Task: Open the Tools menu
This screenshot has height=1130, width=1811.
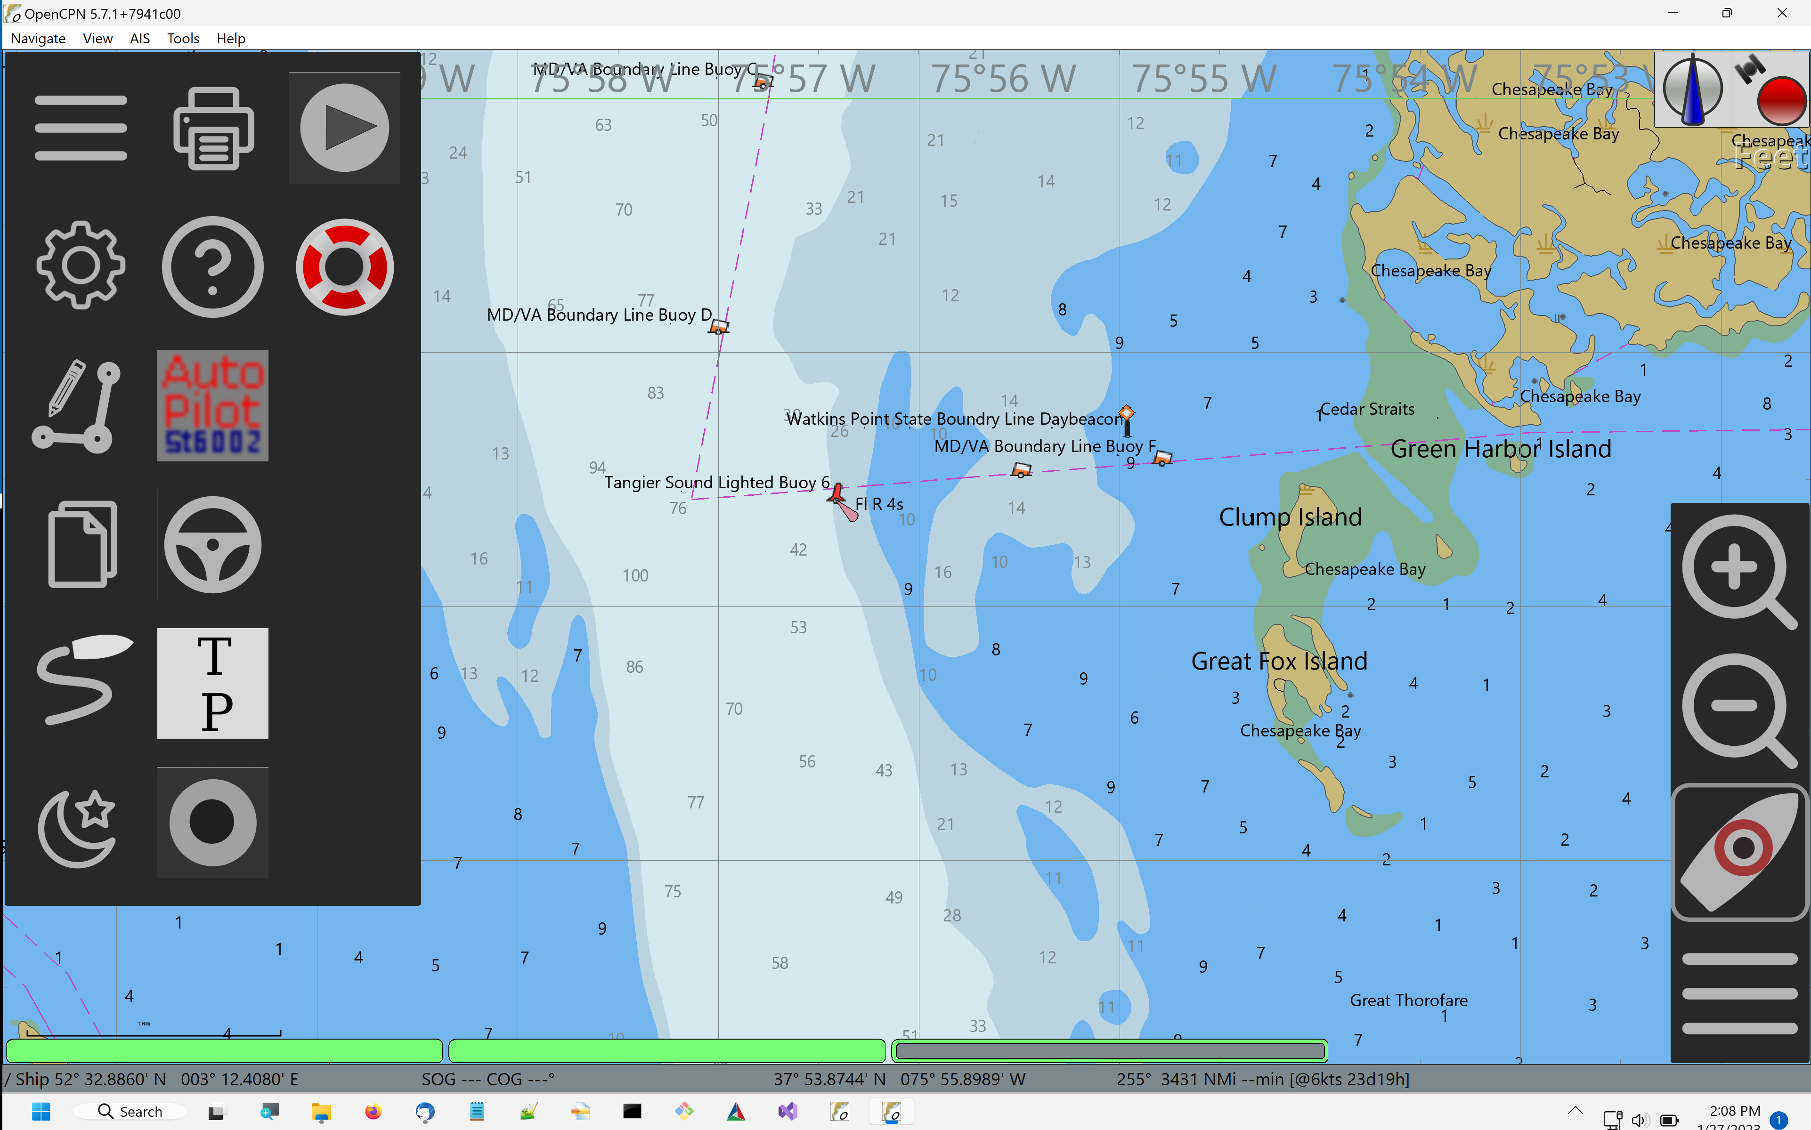Action: point(183,38)
